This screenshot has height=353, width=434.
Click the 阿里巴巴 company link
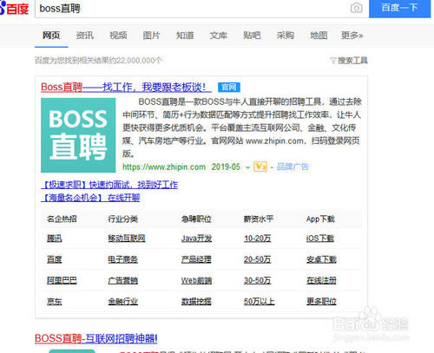[62, 281]
